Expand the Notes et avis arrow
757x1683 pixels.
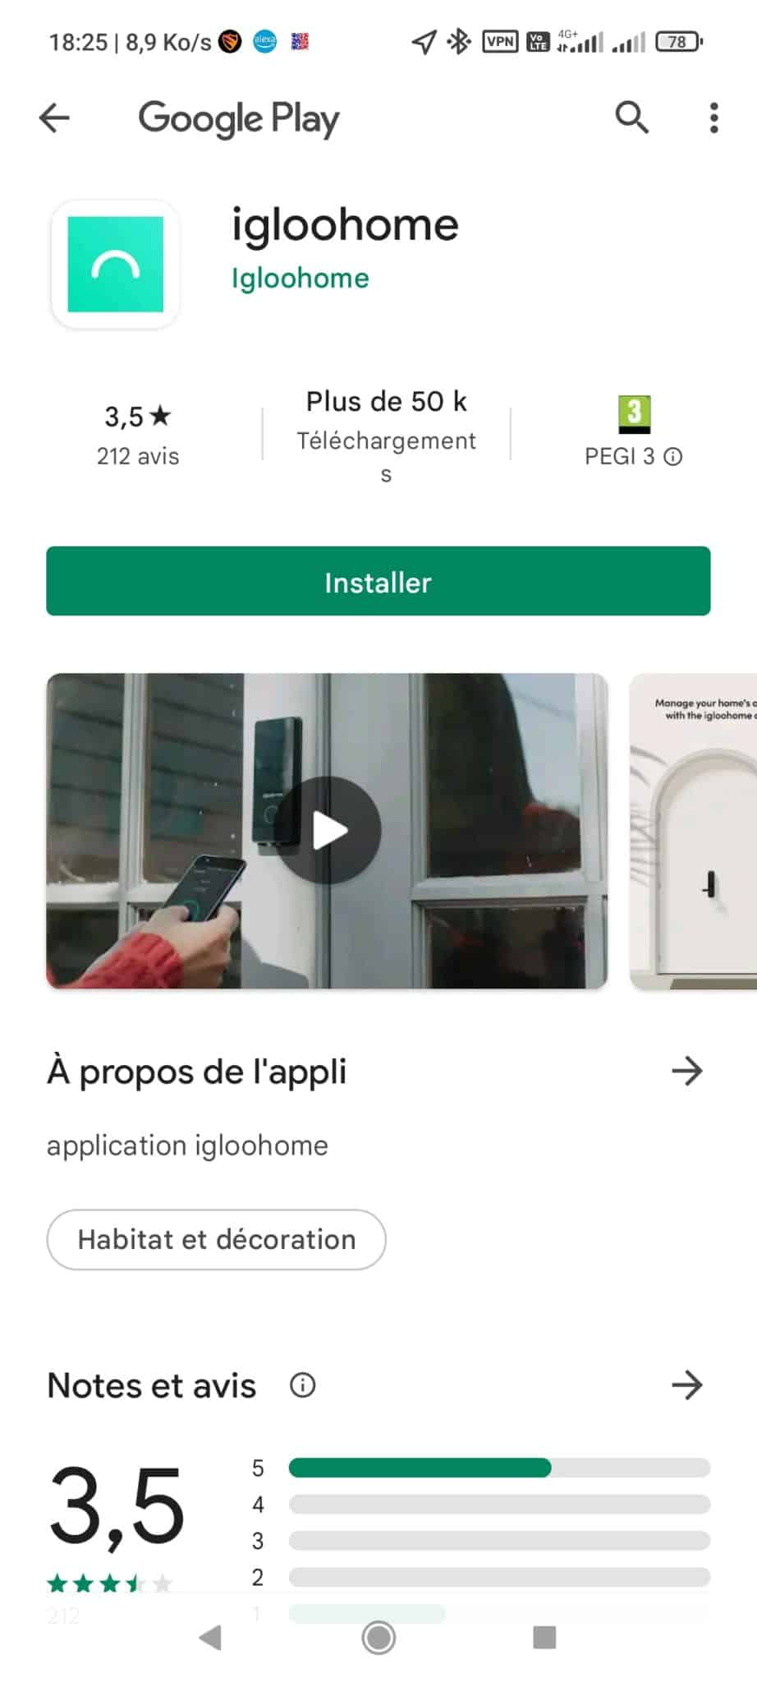pos(687,1386)
